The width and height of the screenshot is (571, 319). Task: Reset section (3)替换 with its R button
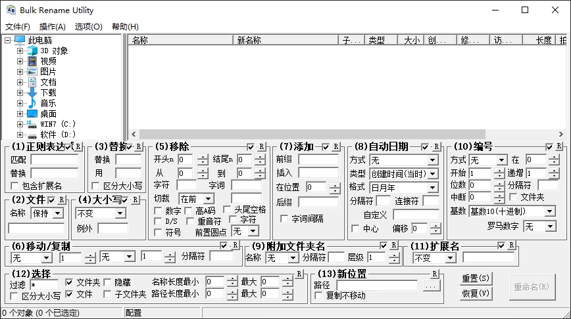(x=138, y=146)
